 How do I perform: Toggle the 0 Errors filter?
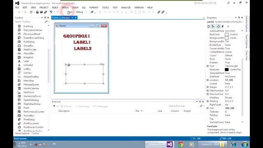pyautogui.click(x=66, y=106)
